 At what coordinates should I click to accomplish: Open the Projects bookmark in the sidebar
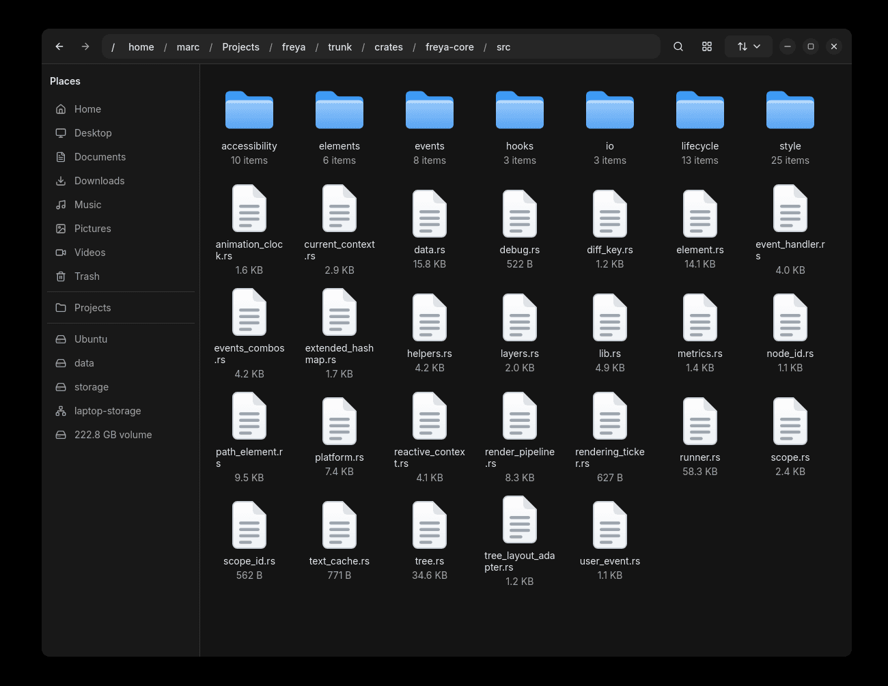(121, 308)
